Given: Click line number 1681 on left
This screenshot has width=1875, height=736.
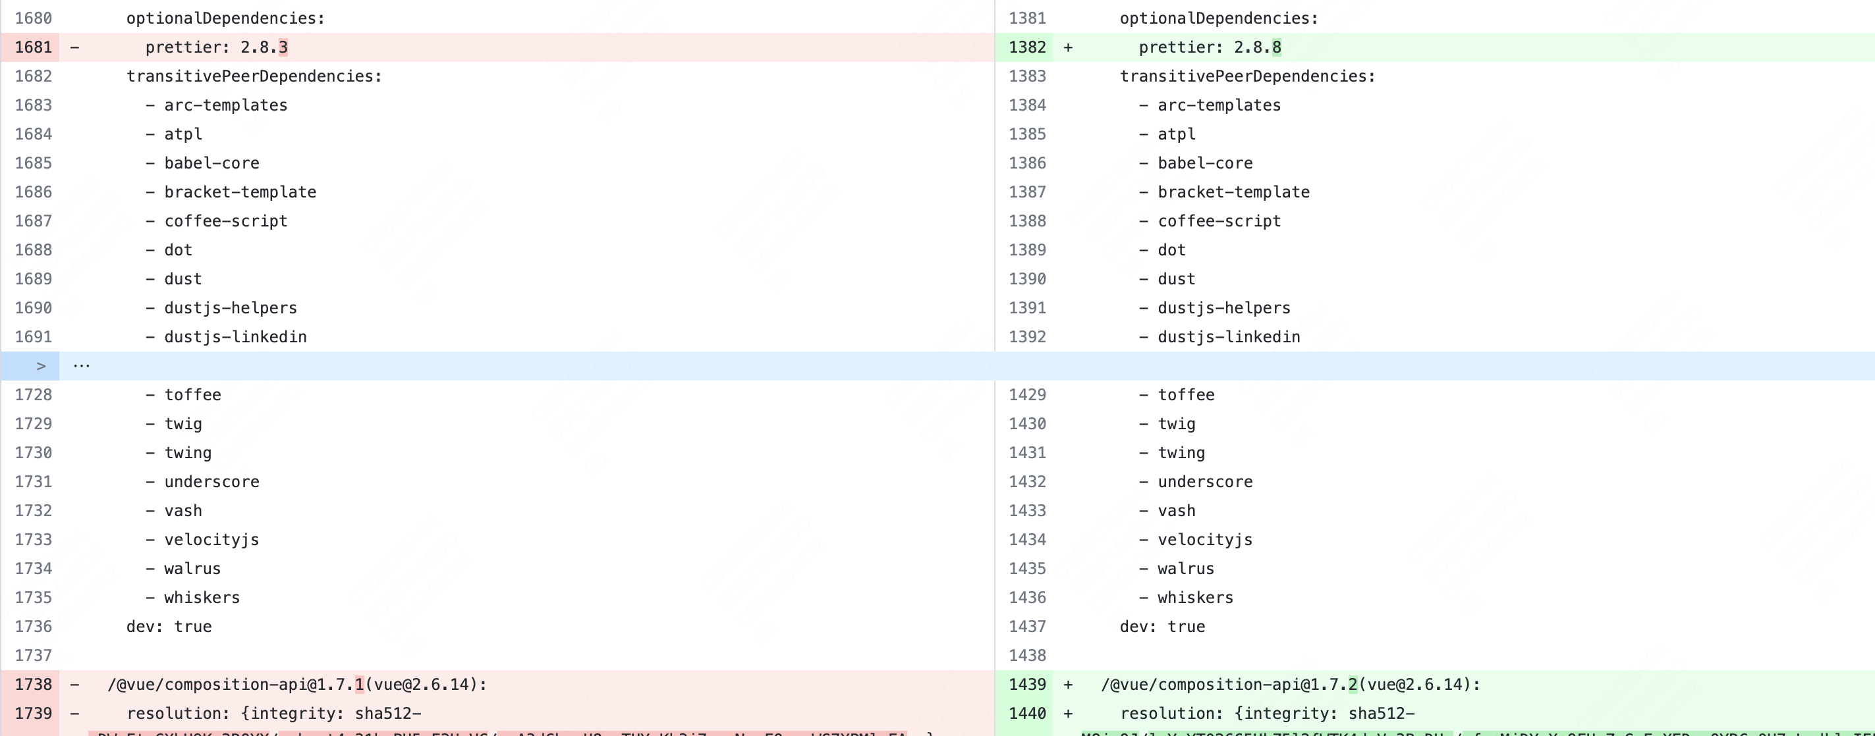Looking at the screenshot, I should 34,47.
